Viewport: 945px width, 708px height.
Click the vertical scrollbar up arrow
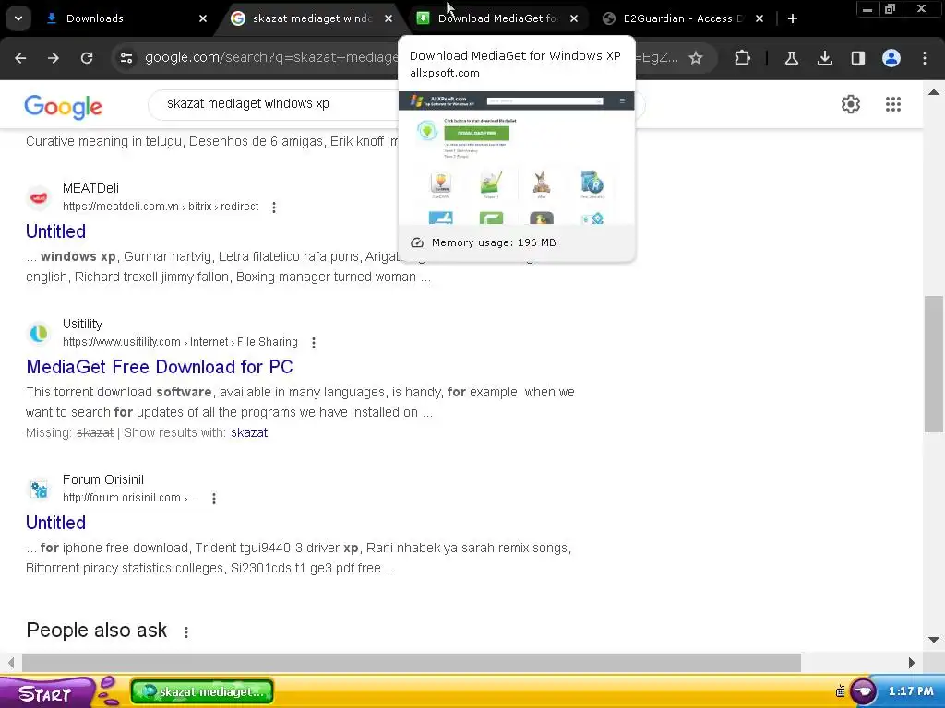click(934, 92)
